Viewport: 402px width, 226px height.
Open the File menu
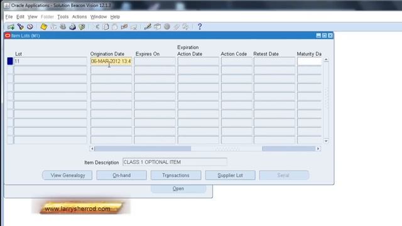click(9, 17)
